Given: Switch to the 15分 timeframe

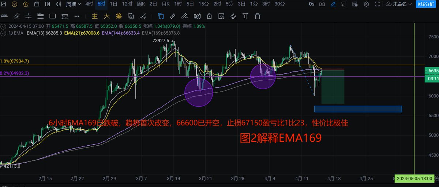Looking at the screenshot, I should click(x=204, y=4).
